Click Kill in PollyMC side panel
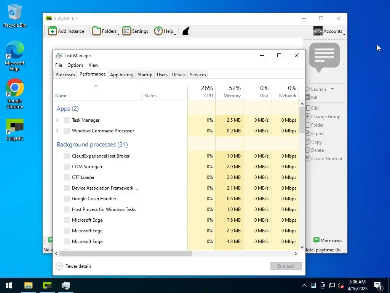This screenshot has width=390, height=293. coord(312,98)
